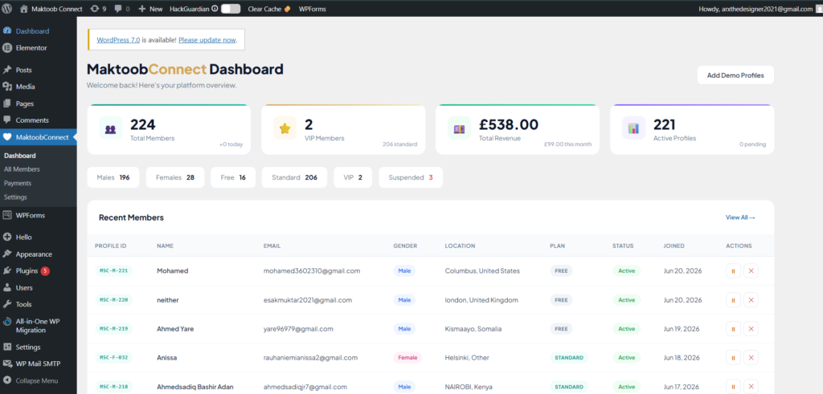Image resolution: width=823 pixels, height=394 pixels.
Task: Click Add Demo Profiles button
Action: click(735, 75)
